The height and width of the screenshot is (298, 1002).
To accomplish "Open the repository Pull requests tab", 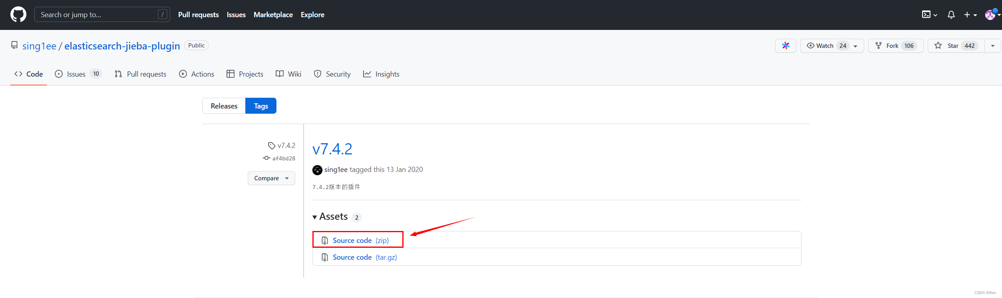I will tap(140, 74).
